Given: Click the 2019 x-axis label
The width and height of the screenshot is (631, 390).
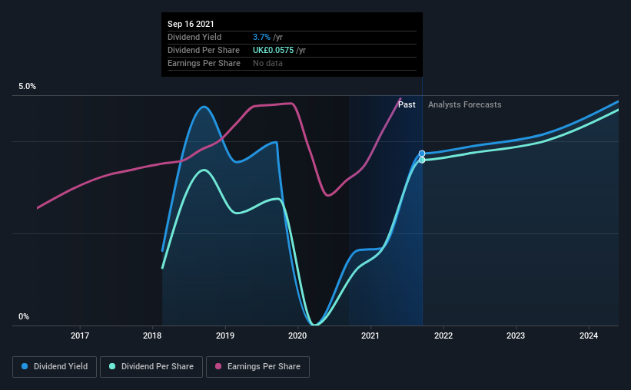Looking at the screenshot, I should (225, 335).
